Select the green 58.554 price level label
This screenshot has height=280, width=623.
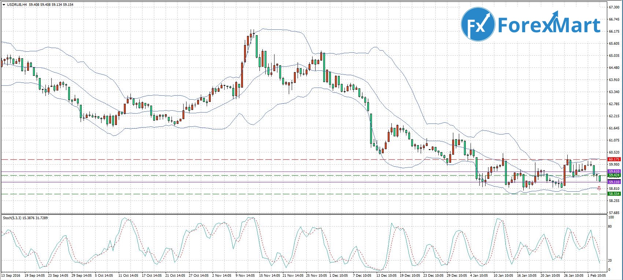pyautogui.click(x=614, y=194)
